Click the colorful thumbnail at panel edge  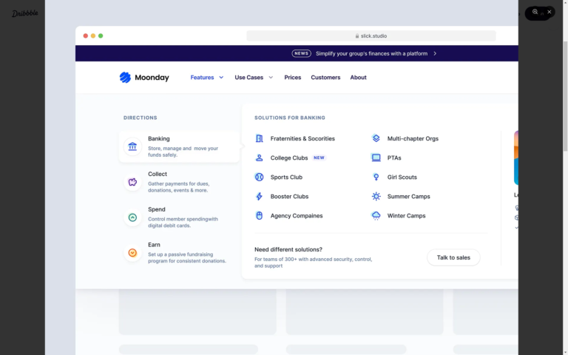point(516,158)
